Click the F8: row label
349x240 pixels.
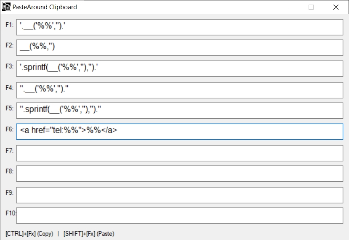10,171
